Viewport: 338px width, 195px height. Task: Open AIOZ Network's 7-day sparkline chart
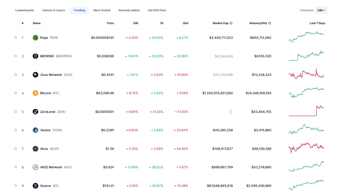(x=306, y=166)
